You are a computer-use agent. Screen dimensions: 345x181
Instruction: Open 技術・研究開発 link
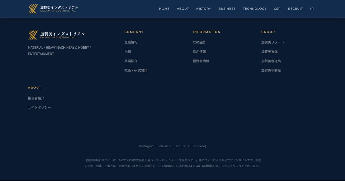coord(136,70)
